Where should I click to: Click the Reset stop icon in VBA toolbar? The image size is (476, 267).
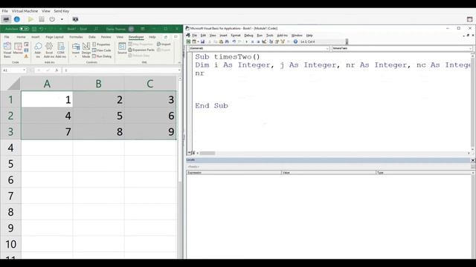(x=258, y=42)
